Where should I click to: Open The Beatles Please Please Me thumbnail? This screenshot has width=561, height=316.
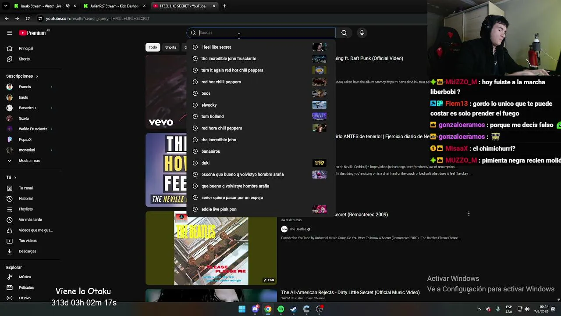[x=211, y=248]
